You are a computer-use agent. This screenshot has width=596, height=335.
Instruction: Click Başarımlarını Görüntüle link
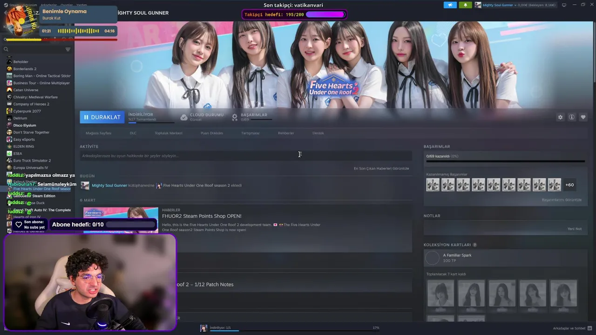pos(562,200)
